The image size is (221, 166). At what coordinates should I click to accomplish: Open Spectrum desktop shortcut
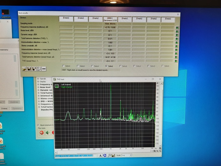pyautogui.click(x=6, y=14)
